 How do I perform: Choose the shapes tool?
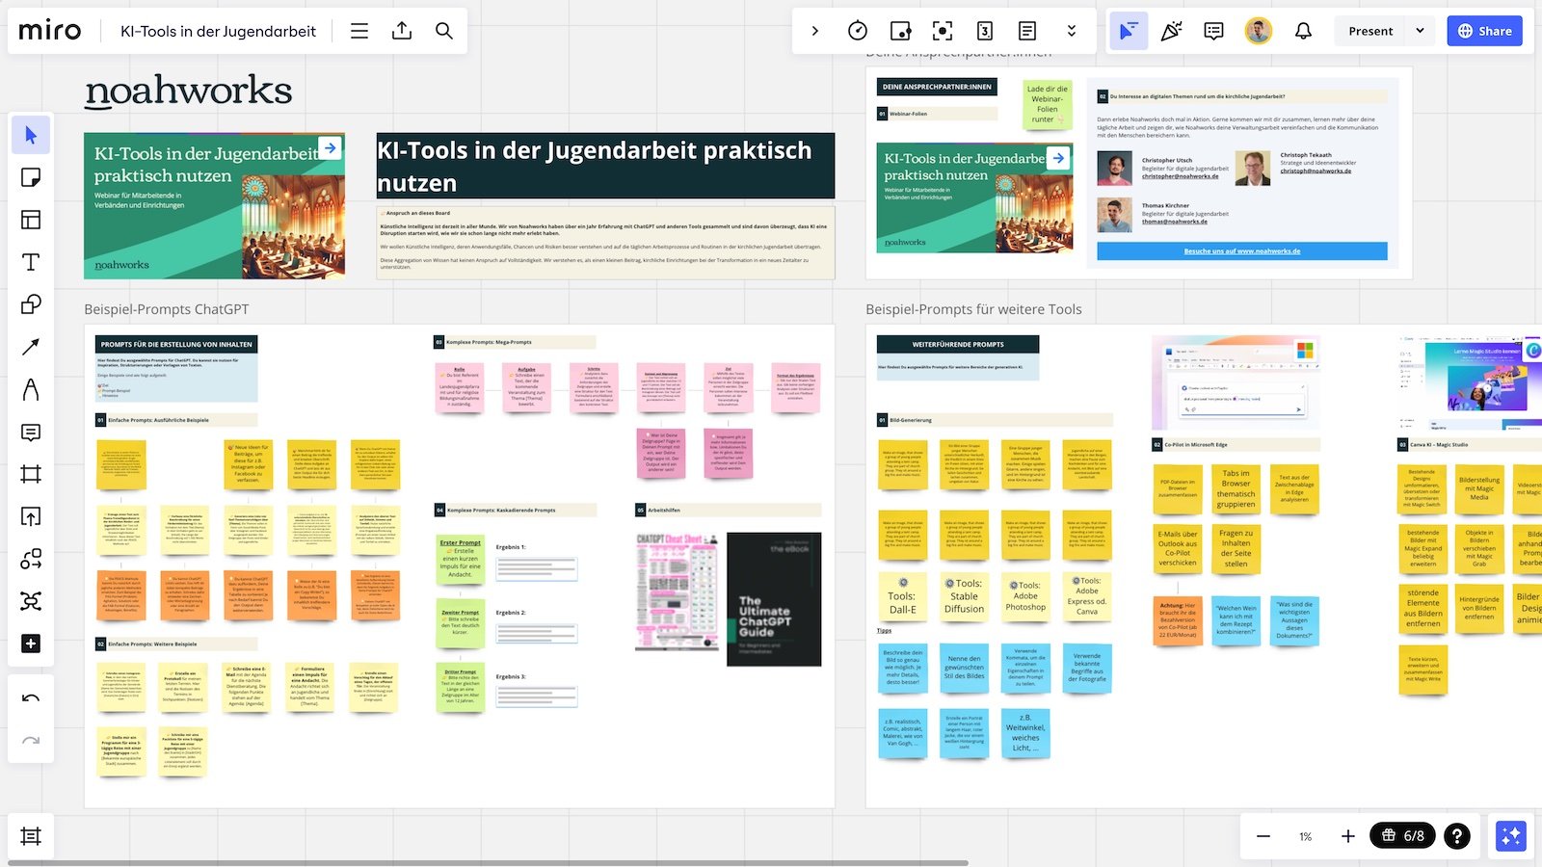pos(31,304)
